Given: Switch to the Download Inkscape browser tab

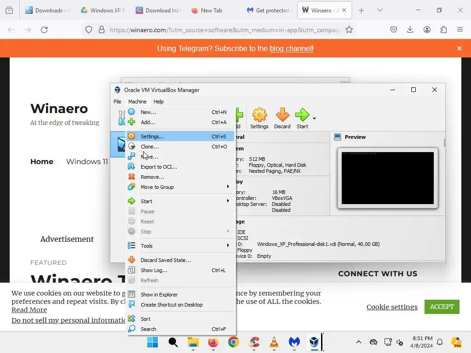Looking at the screenshot, I should pos(158,10).
